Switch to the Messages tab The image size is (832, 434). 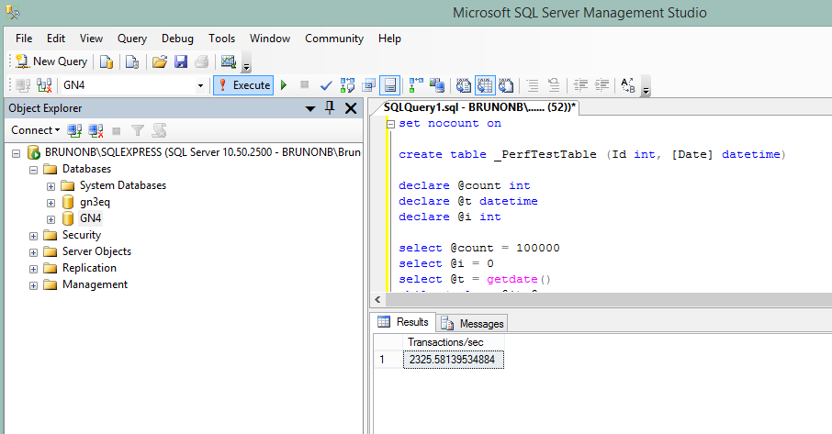pyautogui.click(x=473, y=323)
